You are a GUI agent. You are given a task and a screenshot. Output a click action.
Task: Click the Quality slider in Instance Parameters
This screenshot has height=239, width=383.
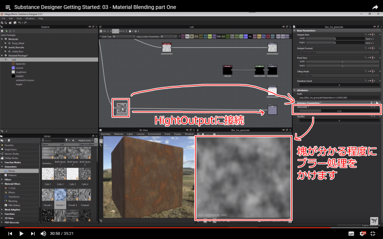point(339,120)
